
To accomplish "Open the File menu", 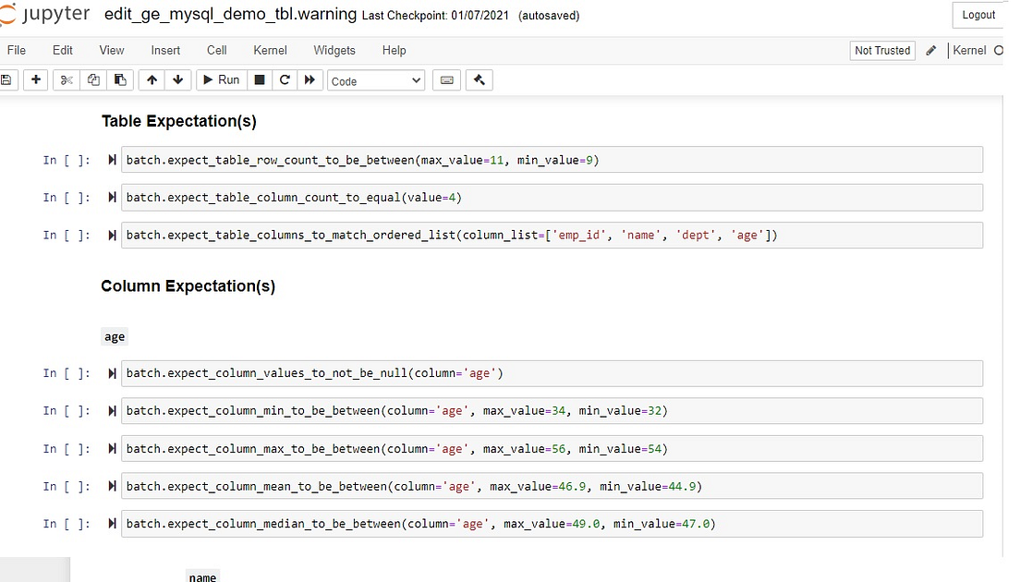I will pos(17,50).
